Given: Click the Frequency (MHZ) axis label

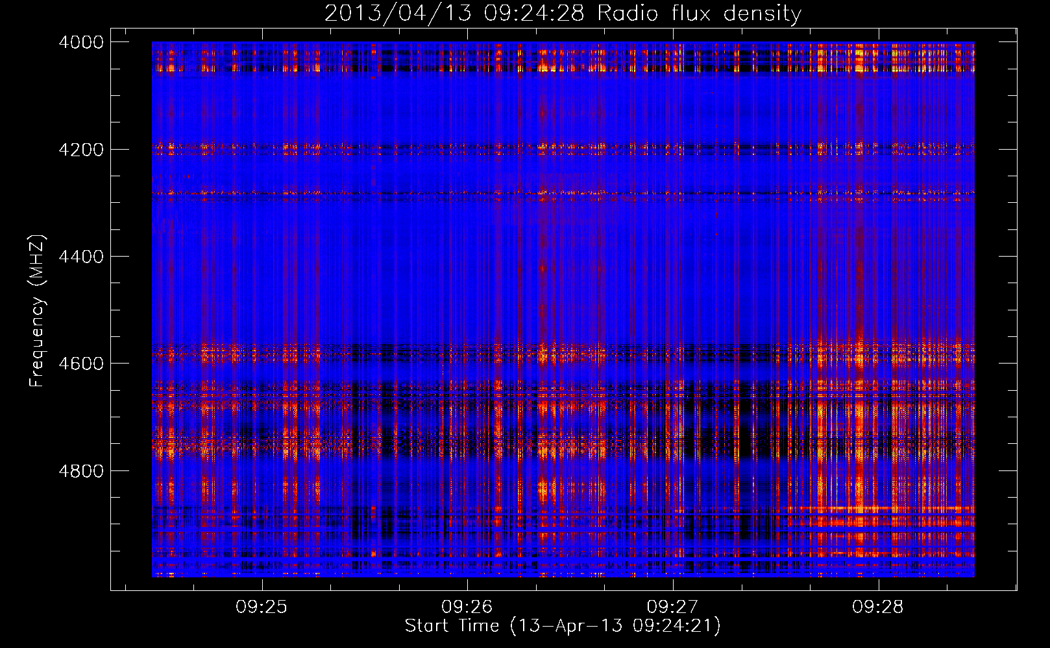Looking at the screenshot, I should [x=38, y=311].
